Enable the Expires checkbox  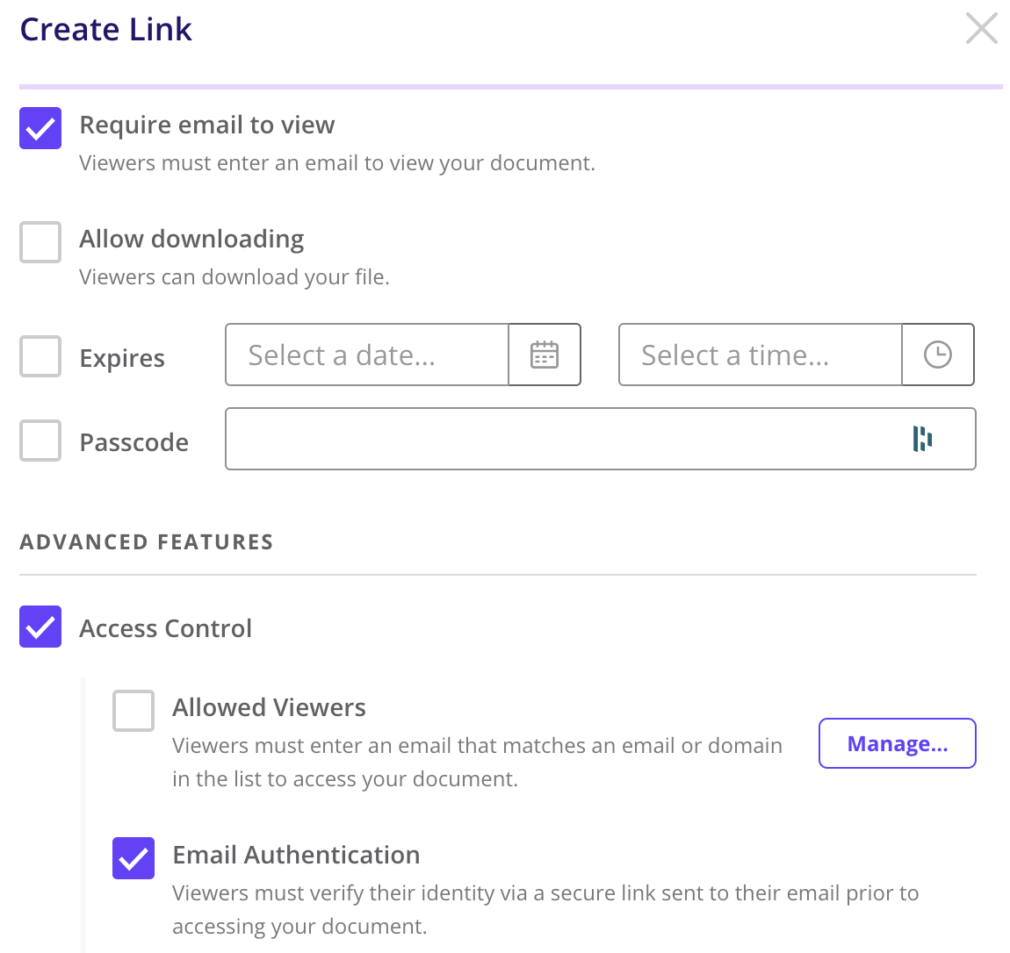point(40,355)
